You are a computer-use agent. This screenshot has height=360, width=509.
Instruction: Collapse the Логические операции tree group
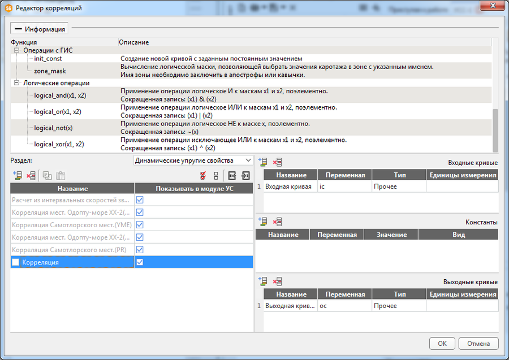[17, 83]
